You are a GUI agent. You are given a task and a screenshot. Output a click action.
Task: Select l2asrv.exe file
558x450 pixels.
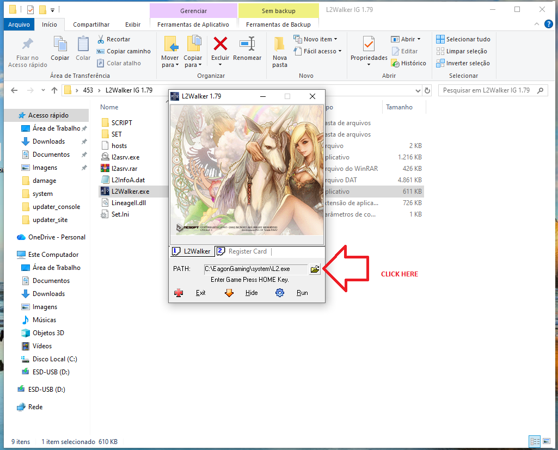point(125,157)
